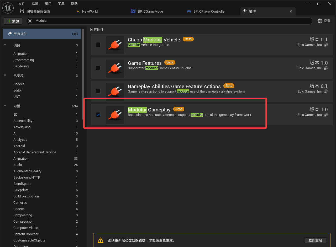Screen dimensions: 336x247
Task: Select the Blueprints category
Action: tap(42, 190)
